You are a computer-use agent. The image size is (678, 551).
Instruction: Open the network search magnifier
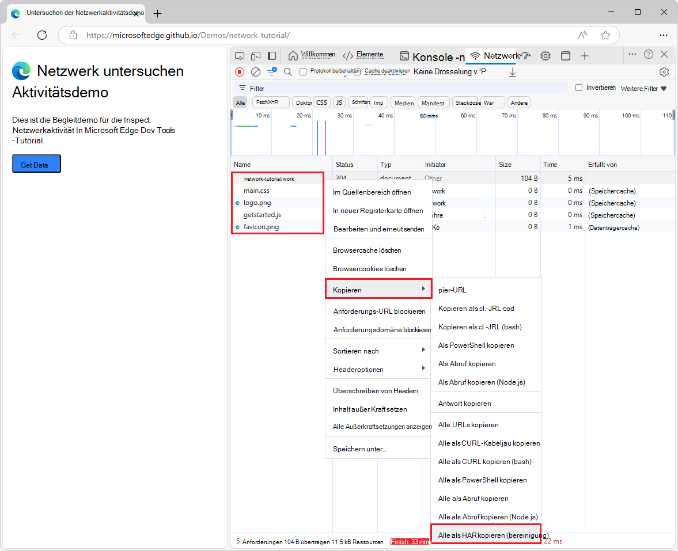click(288, 72)
